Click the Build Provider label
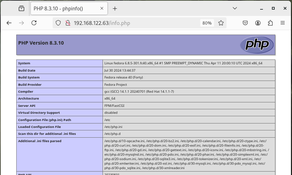The width and height of the screenshot is (292, 175). click(30, 85)
